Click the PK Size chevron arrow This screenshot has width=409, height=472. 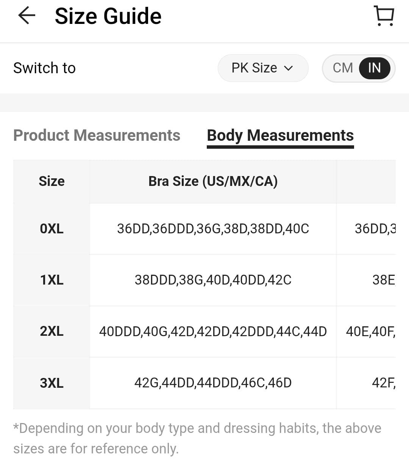point(289,68)
